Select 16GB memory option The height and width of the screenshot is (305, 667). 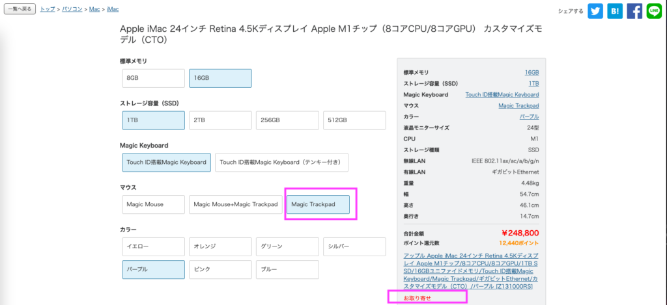click(x=220, y=78)
